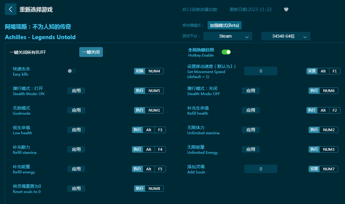Click the 共13项修改器功能 text

click(200, 9)
